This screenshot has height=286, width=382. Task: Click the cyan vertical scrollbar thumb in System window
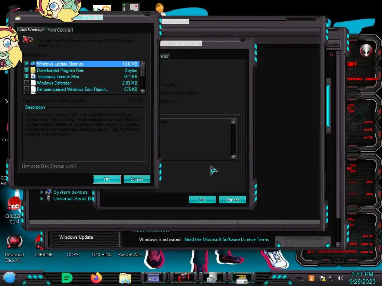coord(328,105)
